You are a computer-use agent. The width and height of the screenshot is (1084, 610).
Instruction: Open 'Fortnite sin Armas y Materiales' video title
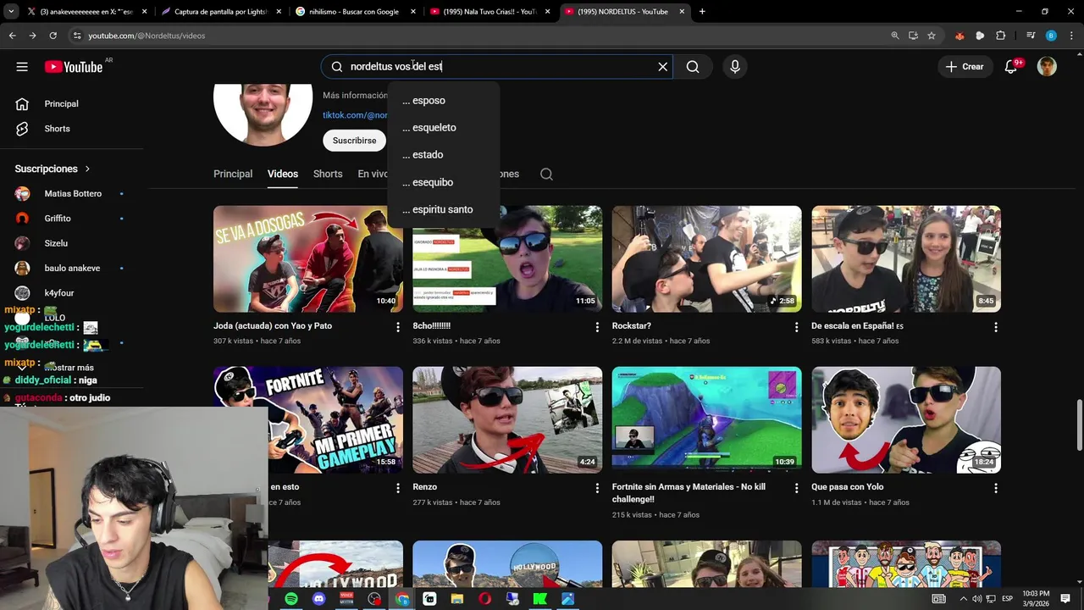click(x=689, y=493)
